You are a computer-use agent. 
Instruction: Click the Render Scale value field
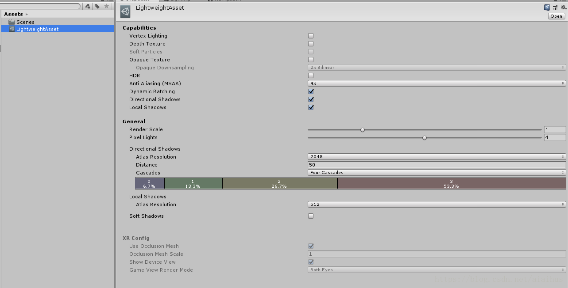[555, 129]
